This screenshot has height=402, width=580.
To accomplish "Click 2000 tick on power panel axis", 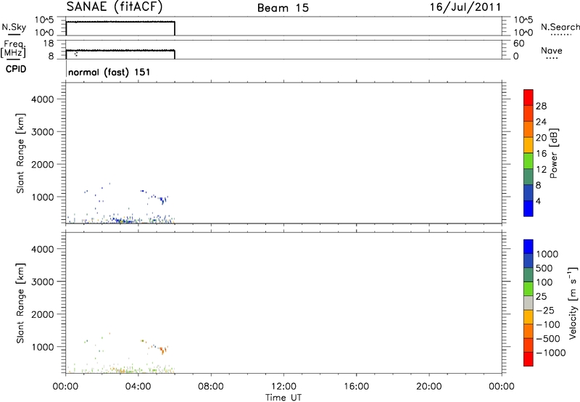I will coord(43,164).
